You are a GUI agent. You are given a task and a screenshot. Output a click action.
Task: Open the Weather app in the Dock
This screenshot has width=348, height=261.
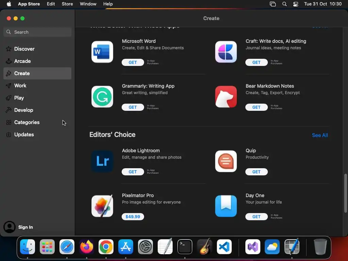click(272, 247)
